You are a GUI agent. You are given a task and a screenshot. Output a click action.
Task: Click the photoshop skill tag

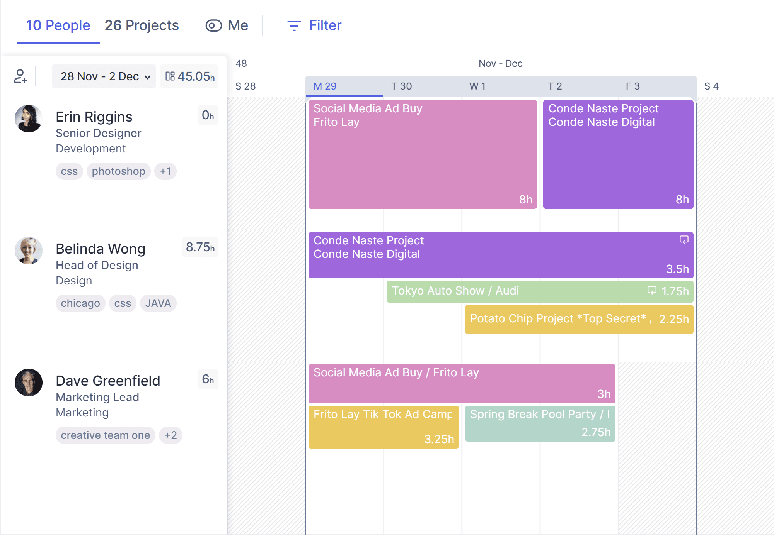118,171
